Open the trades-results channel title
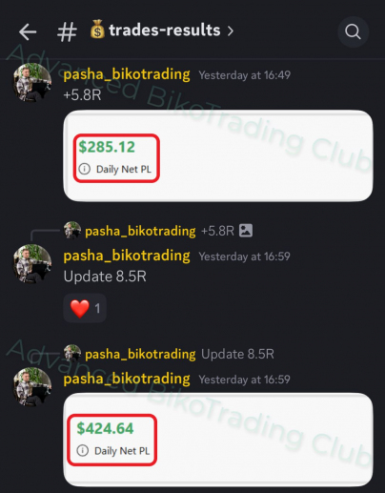385x493 pixels. [165, 31]
